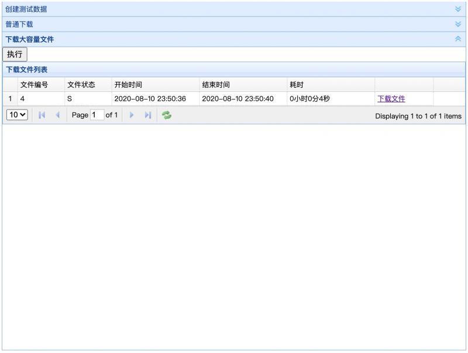Sort by 文件状态 column header
Image resolution: width=468 pixels, height=353 pixels.
tap(88, 84)
